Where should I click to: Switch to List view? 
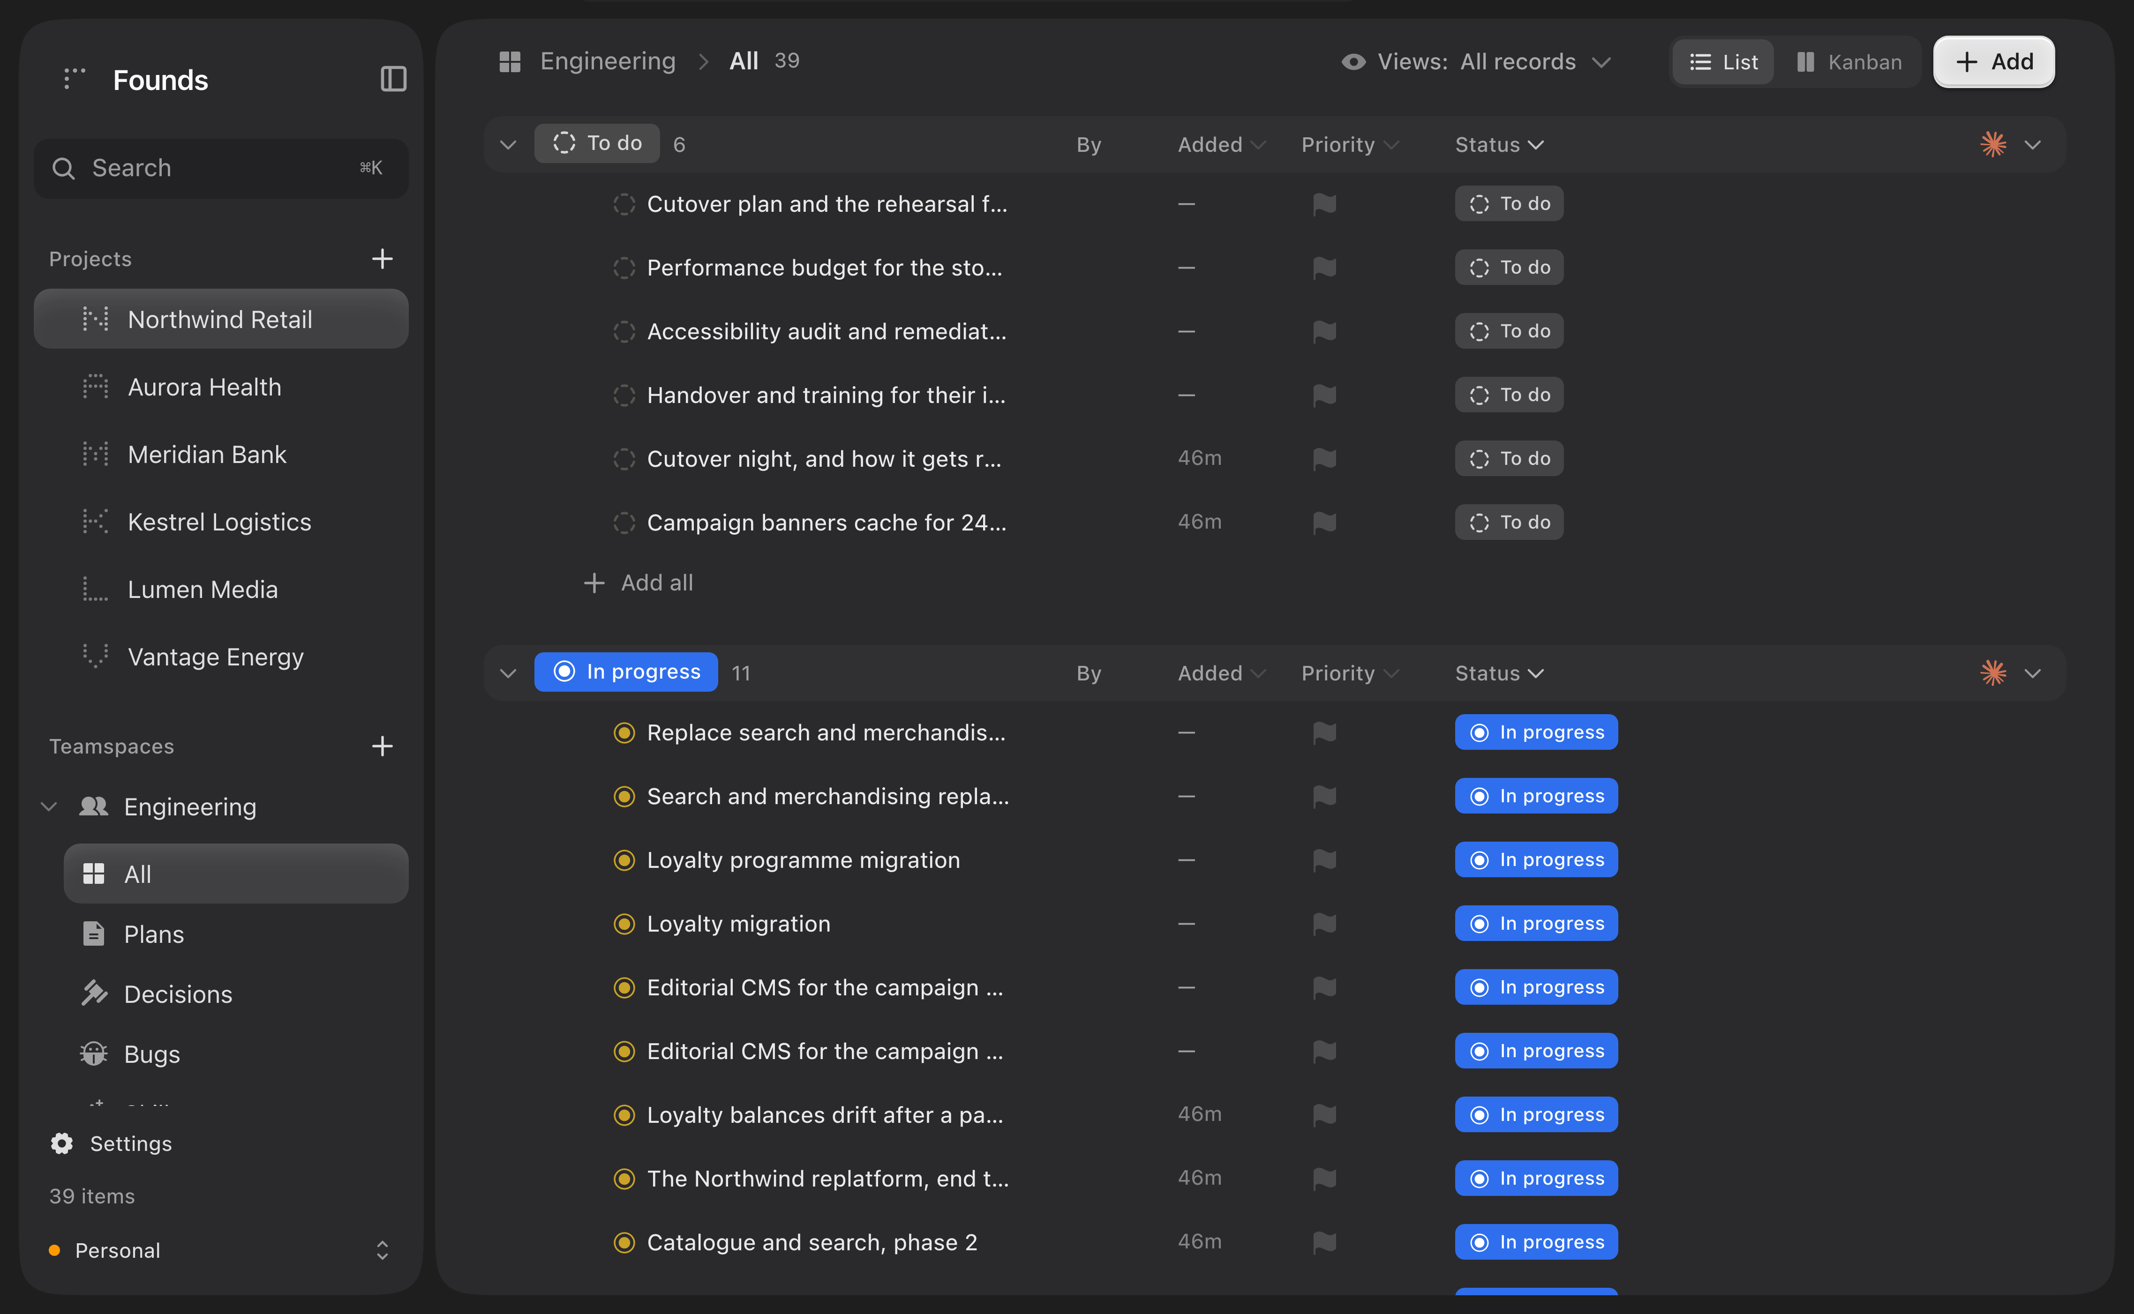pos(1723,62)
